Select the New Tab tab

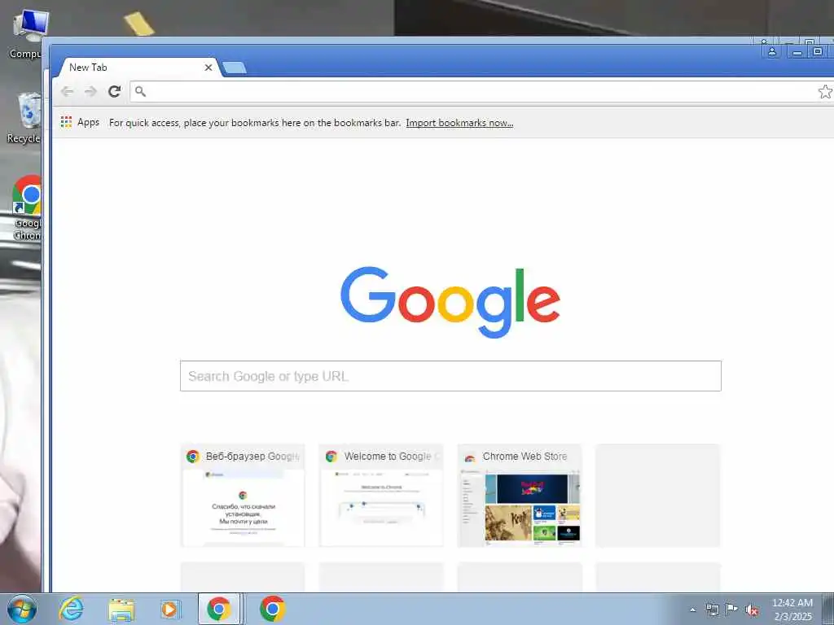(138, 68)
